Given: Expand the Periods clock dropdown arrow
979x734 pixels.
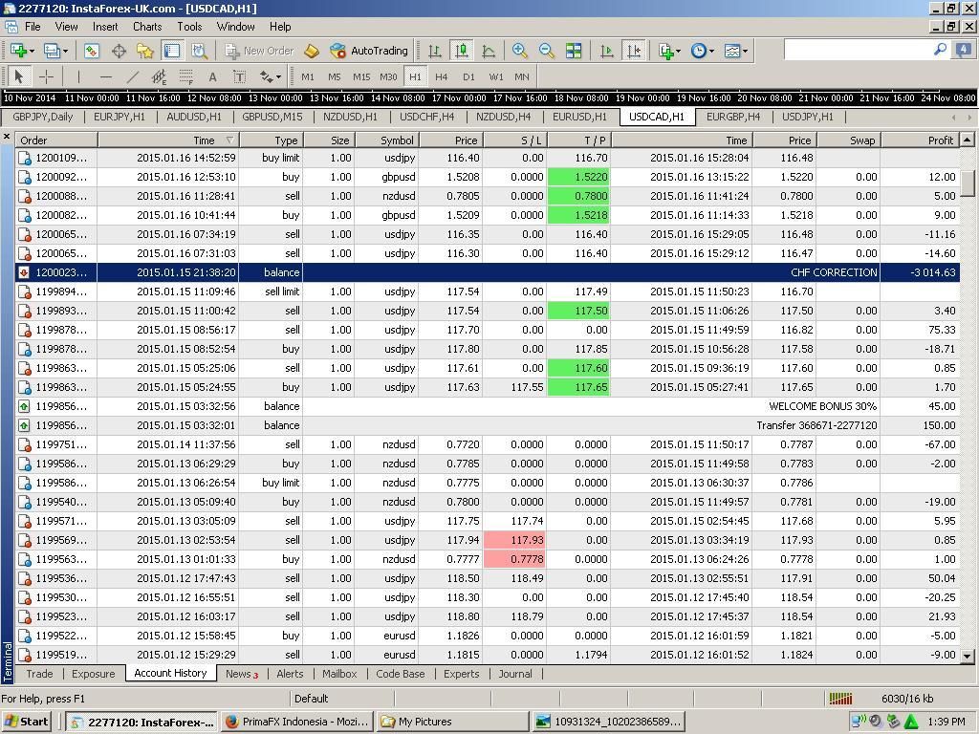Looking at the screenshot, I should 711,51.
